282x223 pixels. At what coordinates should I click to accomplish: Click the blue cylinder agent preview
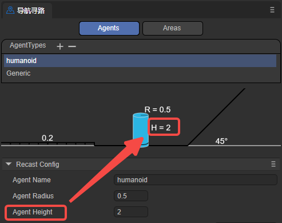(x=141, y=130)
